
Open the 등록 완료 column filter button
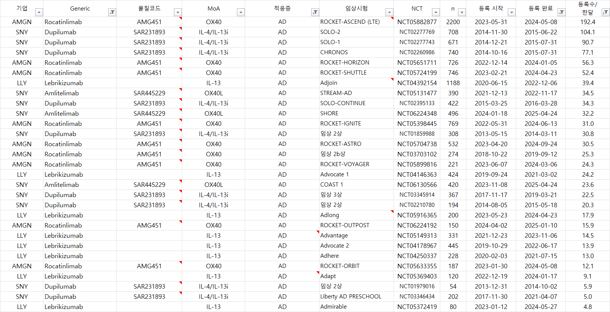[561, 12]
